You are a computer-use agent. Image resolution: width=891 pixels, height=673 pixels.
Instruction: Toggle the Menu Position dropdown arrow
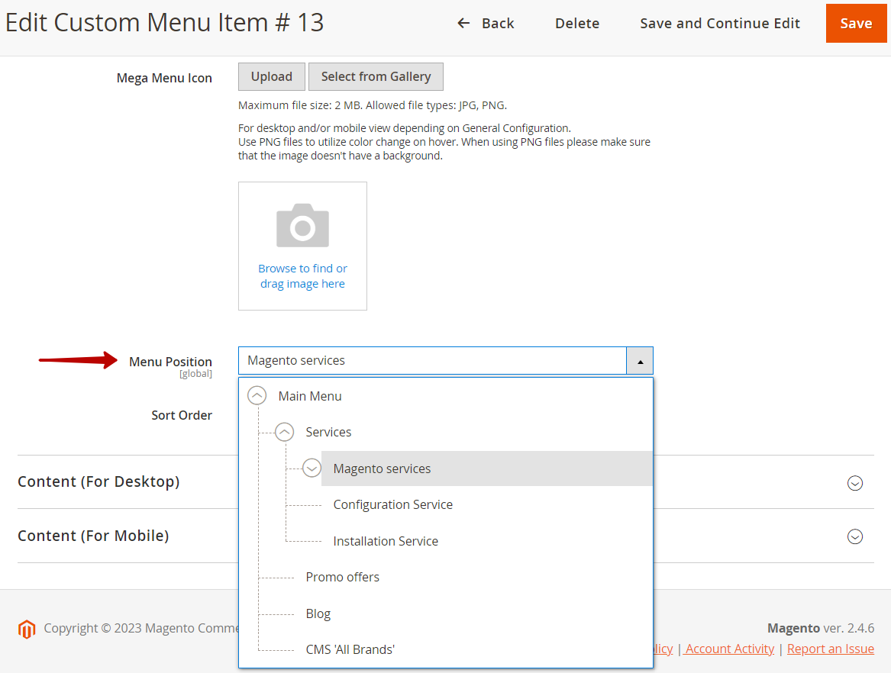pyautogui.click(x=640, y=361)
